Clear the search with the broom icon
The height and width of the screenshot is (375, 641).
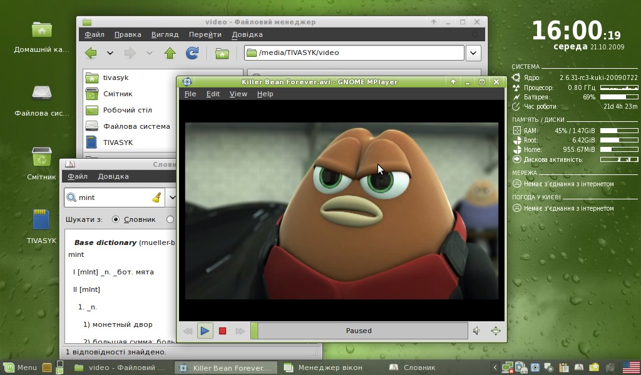coord(156,197)
